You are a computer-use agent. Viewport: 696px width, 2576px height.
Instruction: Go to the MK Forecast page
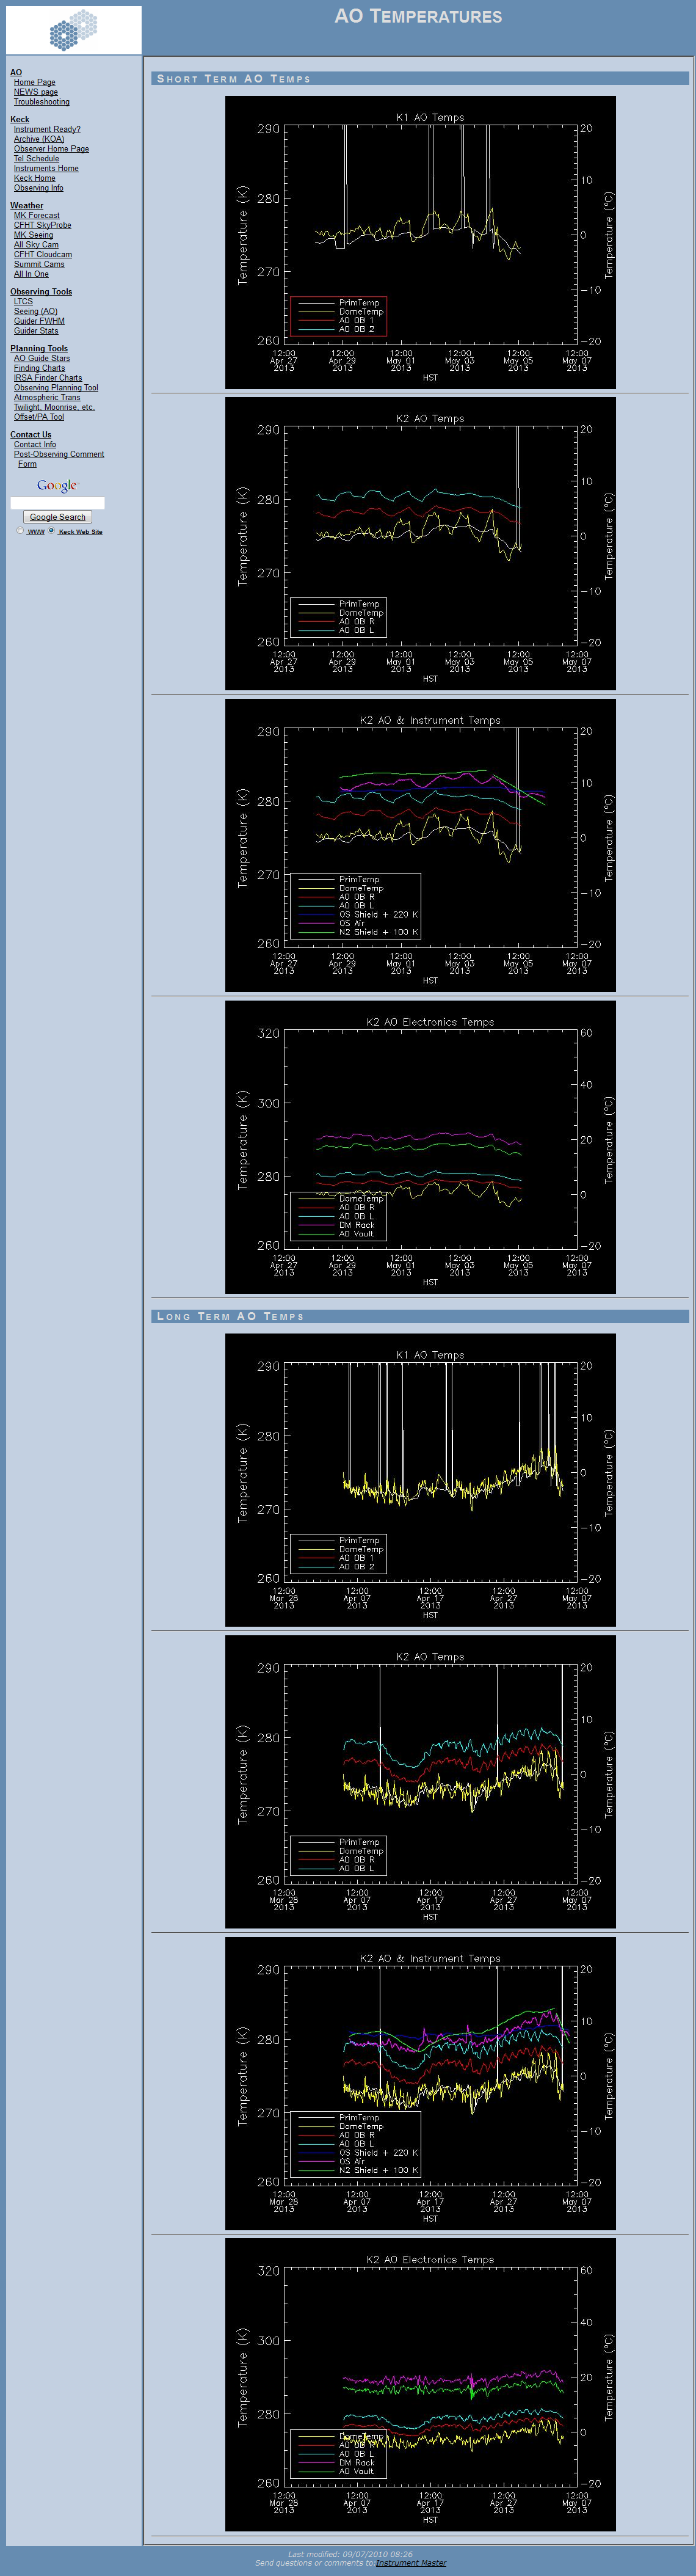coord(36,215)
